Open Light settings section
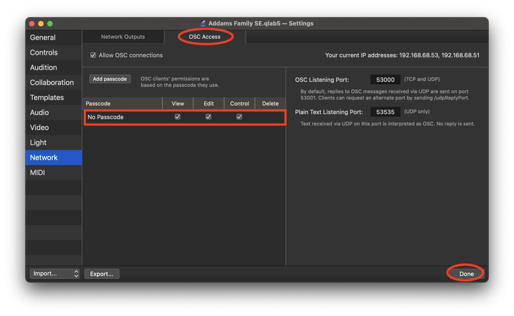The height and width of the screenshot is (316, 514). click(x=53, y=143)
